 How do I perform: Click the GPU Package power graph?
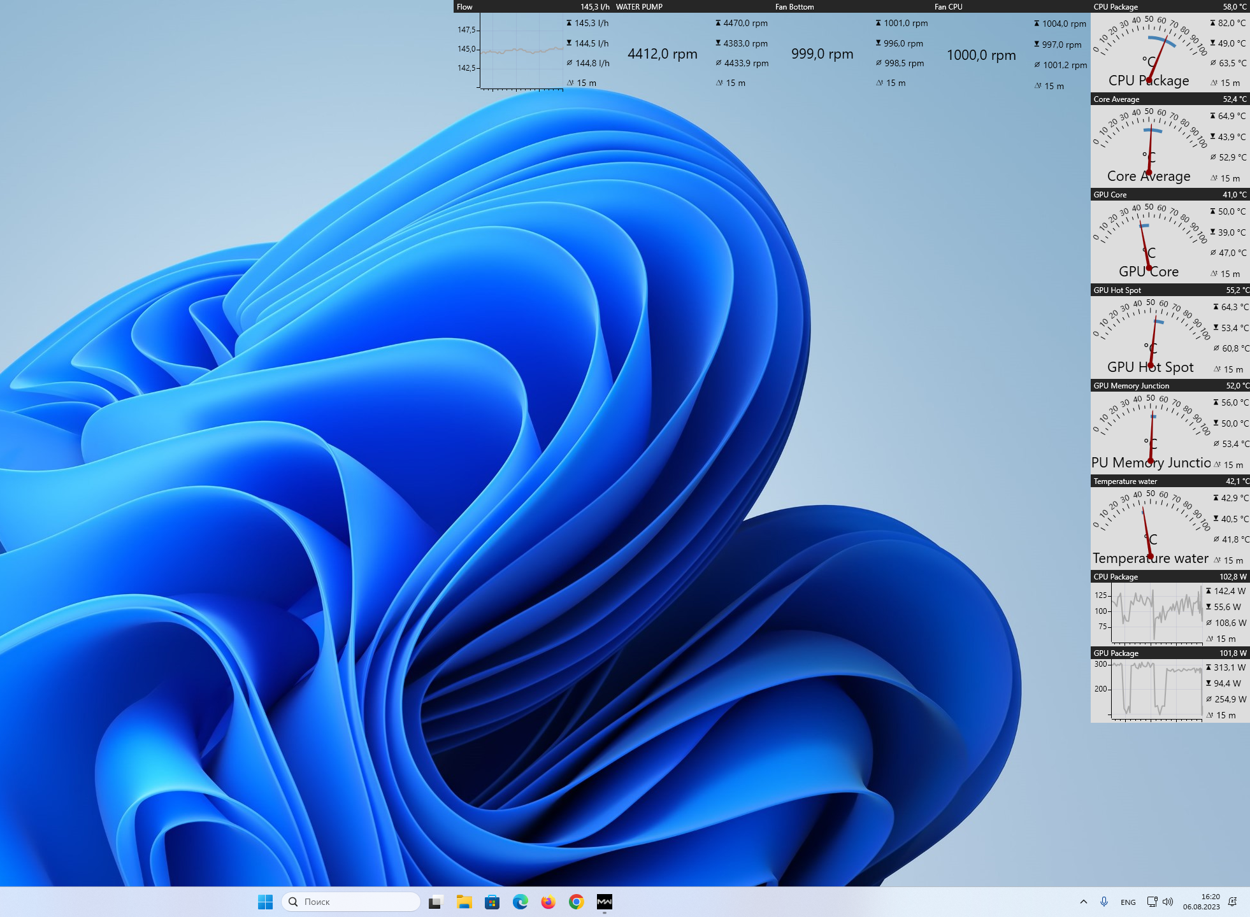pos(1156,690)
